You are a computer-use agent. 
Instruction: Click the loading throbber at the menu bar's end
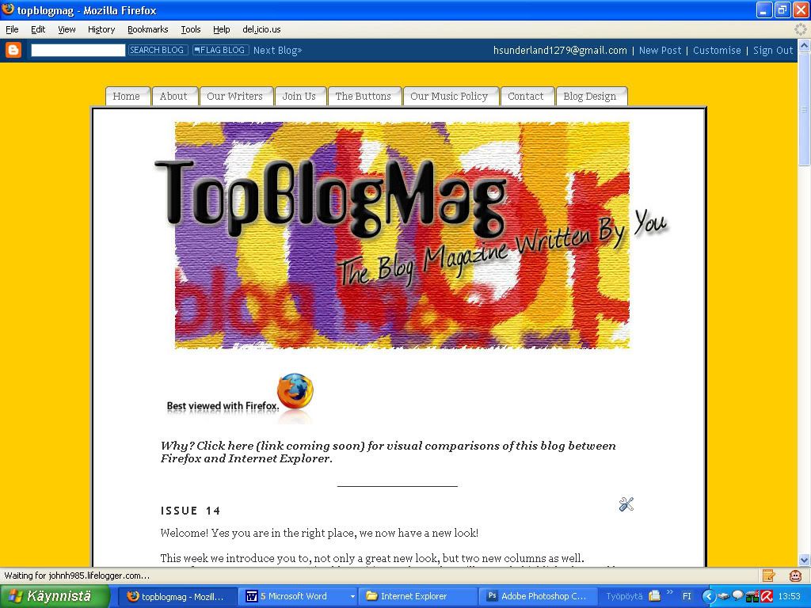(800, 29)
